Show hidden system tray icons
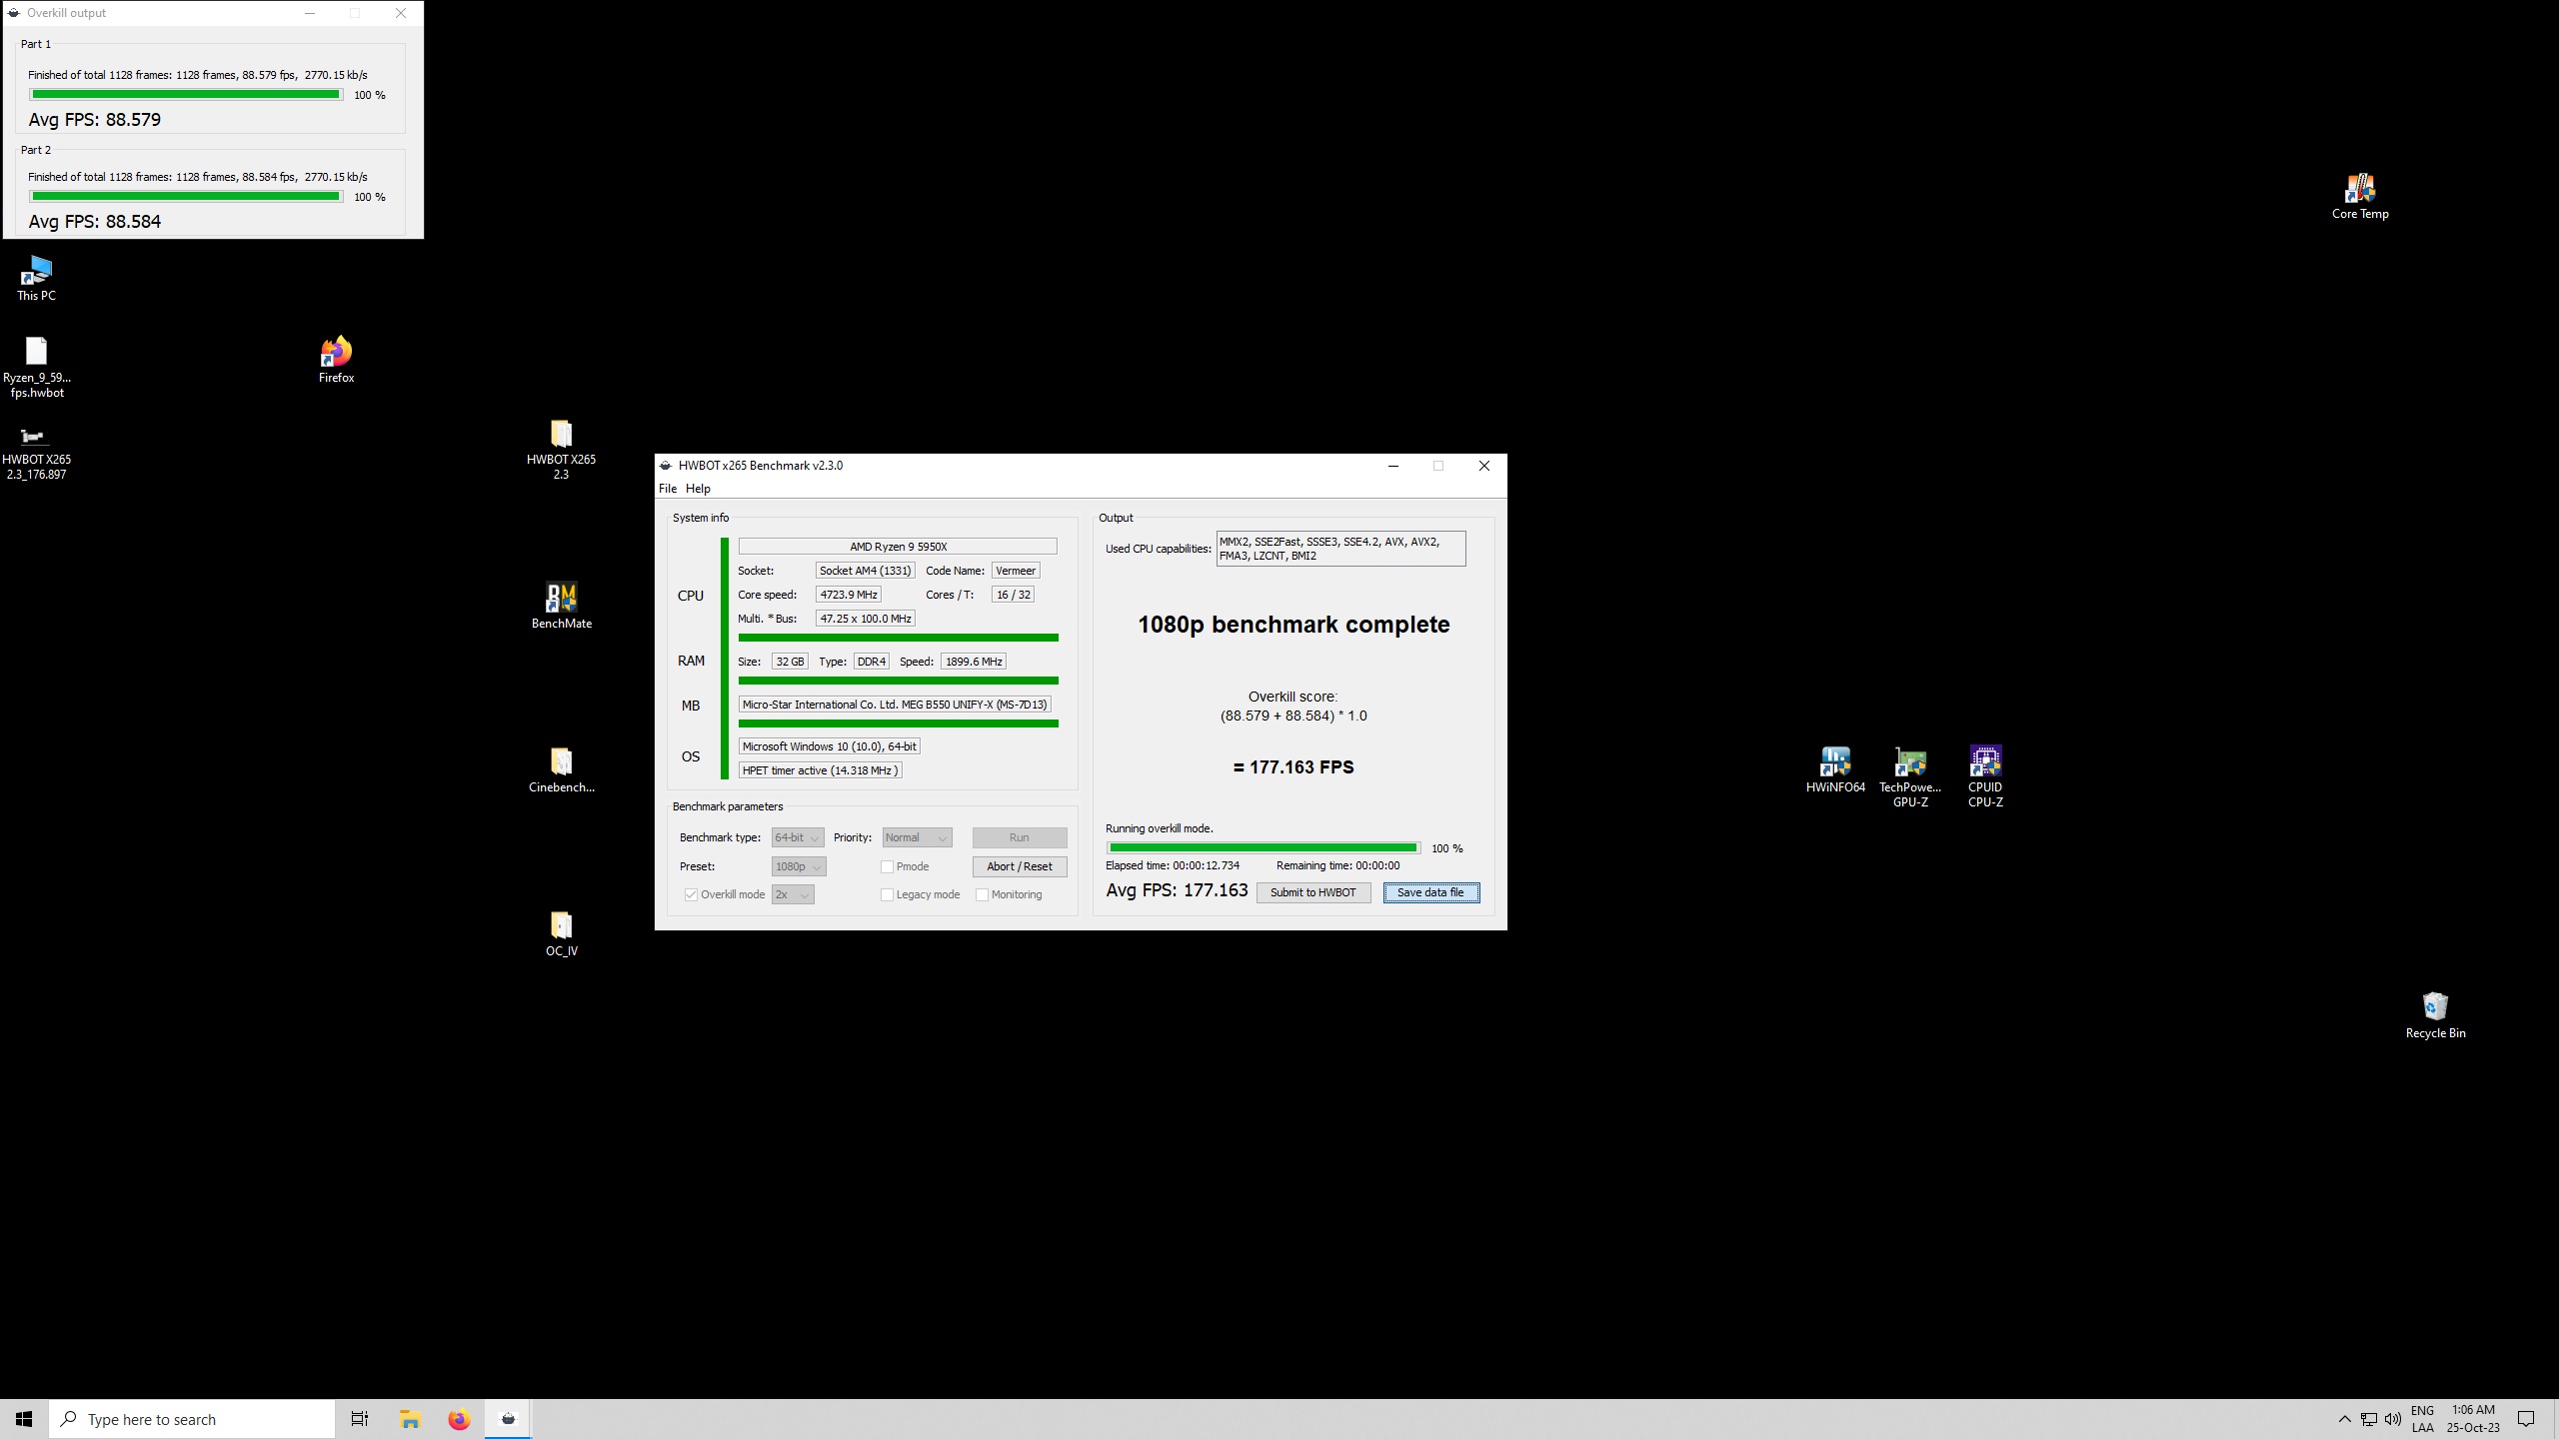2559x1439 pixels. (2344, 1419)
